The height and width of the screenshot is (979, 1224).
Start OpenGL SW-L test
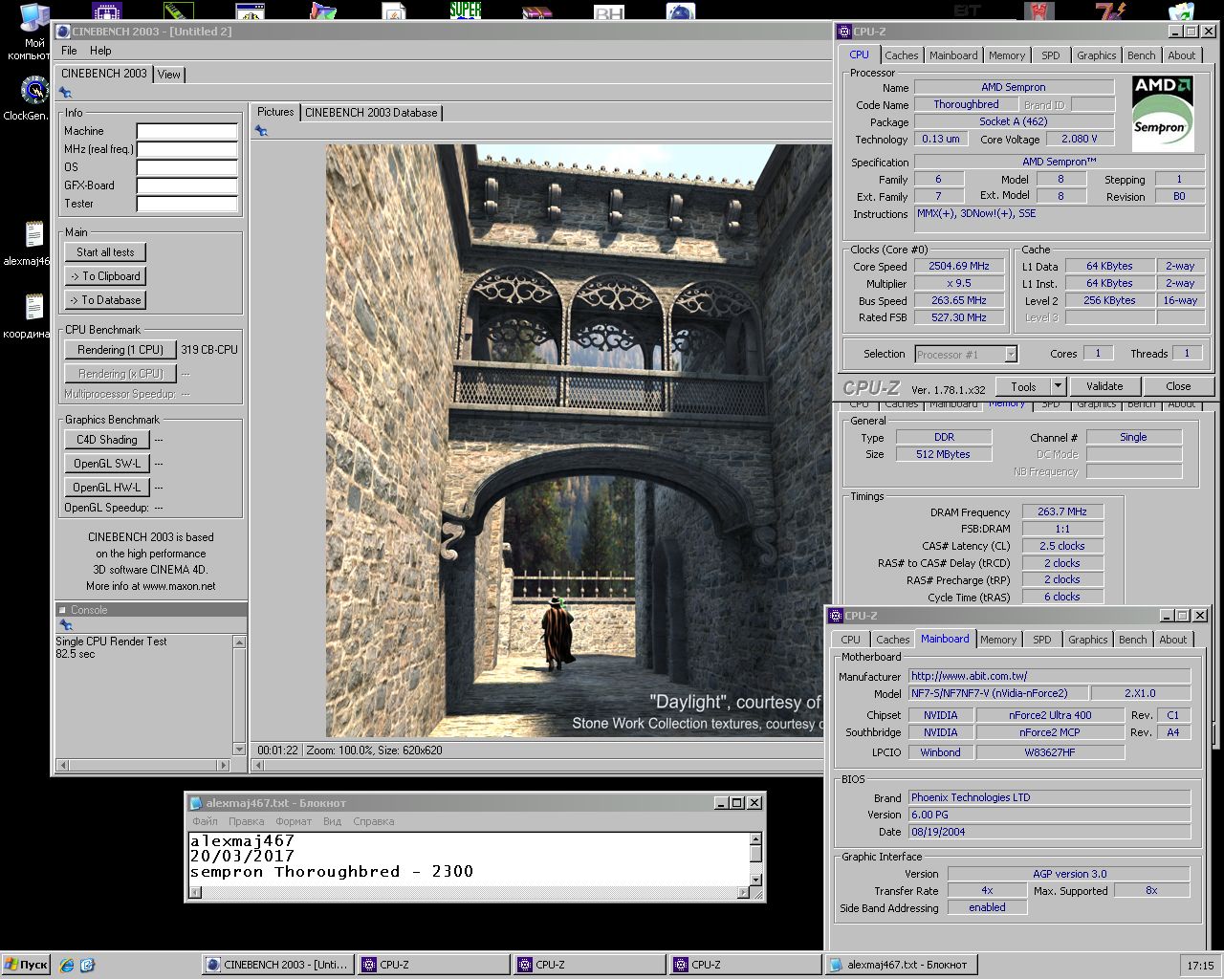[x=107, y=464]
